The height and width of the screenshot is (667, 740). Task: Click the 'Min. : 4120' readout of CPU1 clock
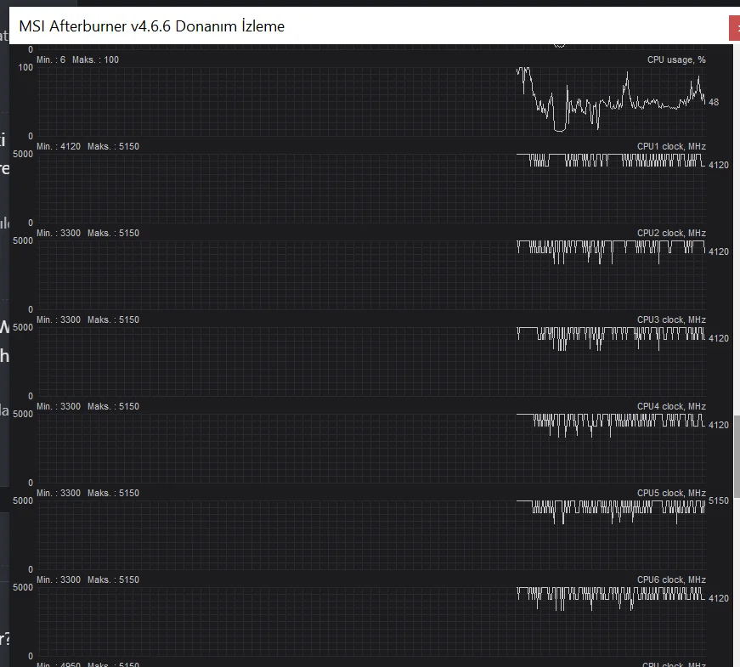point(59,146)
